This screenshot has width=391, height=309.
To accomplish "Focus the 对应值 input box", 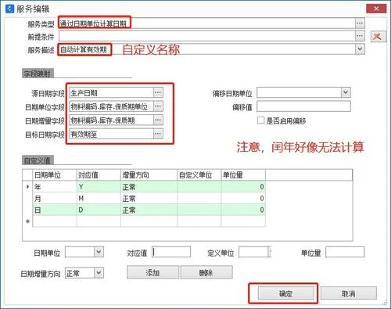I will pos(171,252).
